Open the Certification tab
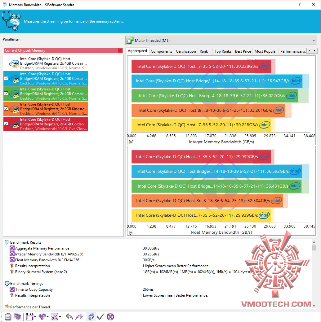The image size is (321, 322). 186,51
